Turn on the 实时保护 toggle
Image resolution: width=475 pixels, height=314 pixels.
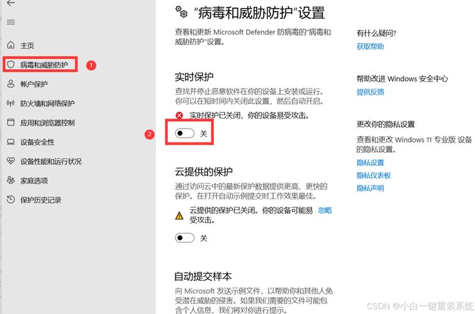pyautogui.click(x=185, y=134)
